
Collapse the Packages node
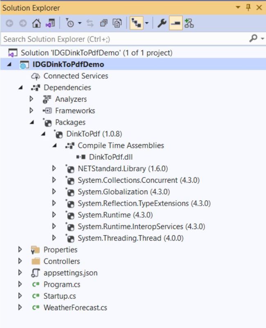pyautogui.click(x=32, y=122)
